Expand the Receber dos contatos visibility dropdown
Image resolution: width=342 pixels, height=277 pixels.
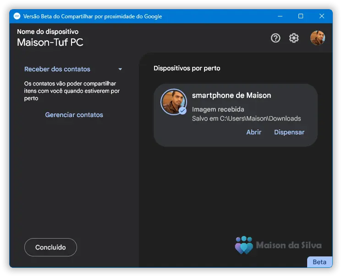[57, 69]
